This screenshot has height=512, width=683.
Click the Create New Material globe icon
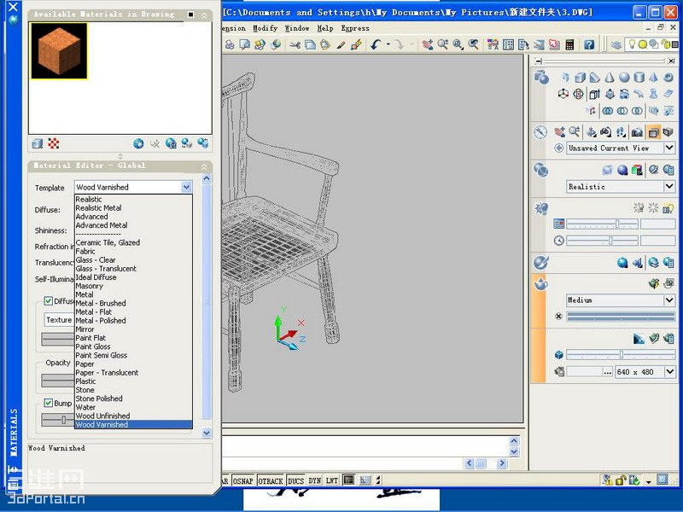138,143
